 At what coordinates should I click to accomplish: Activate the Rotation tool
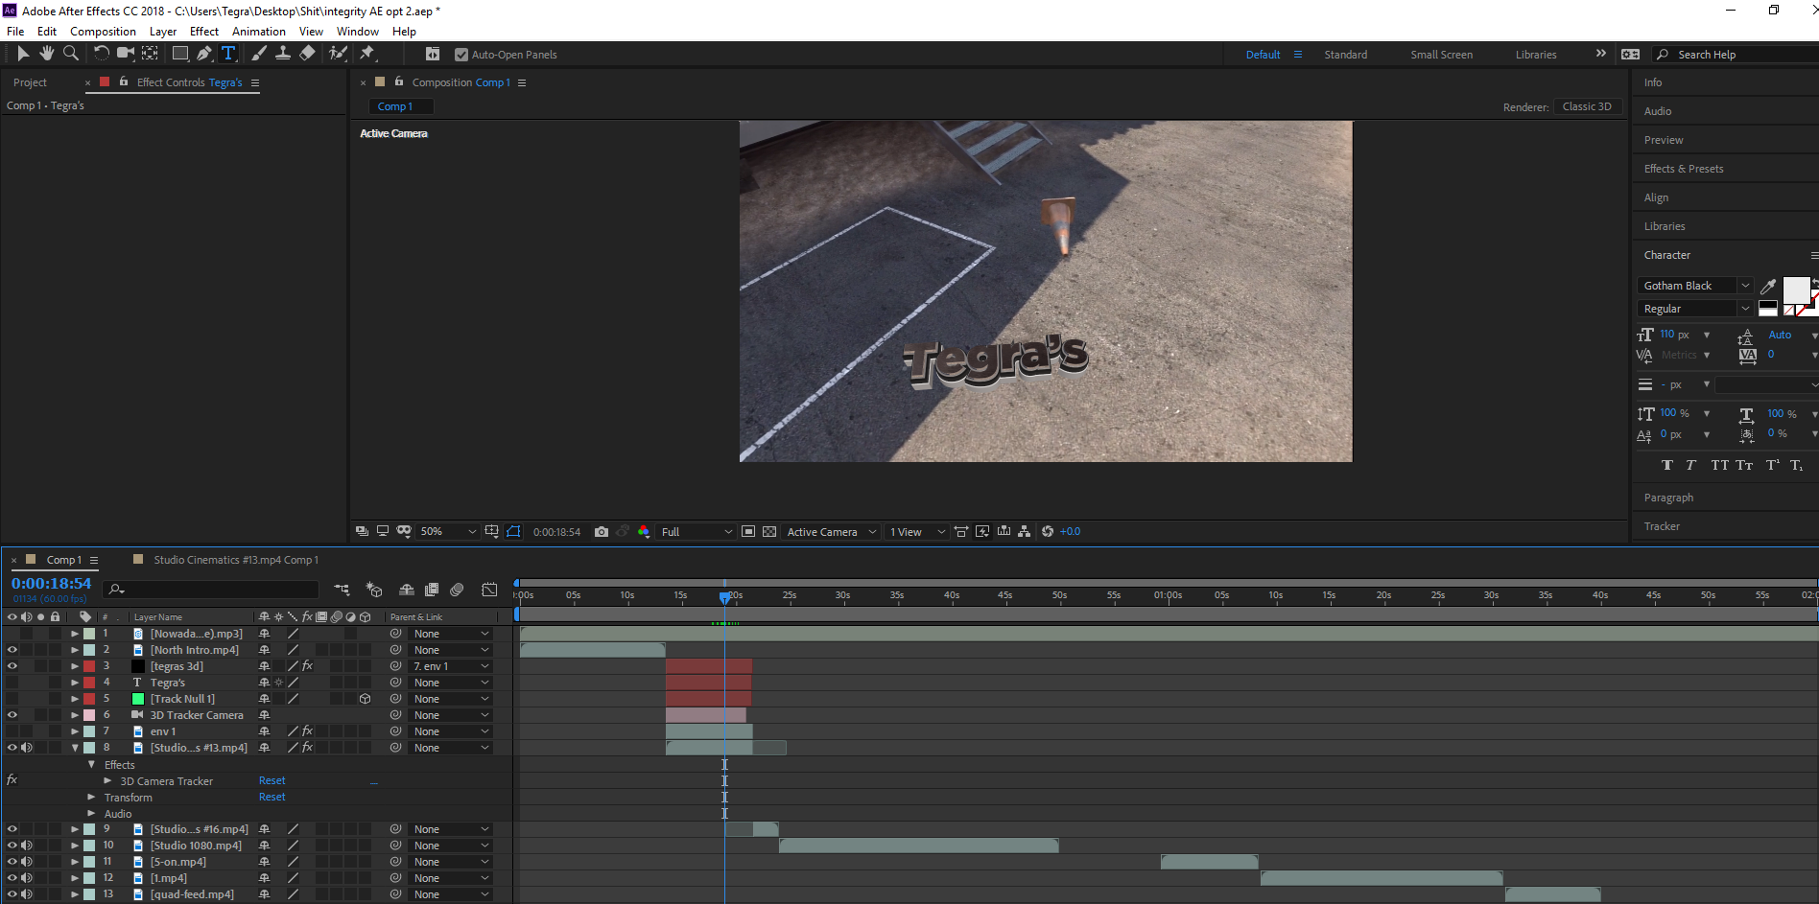pos(103,54)
